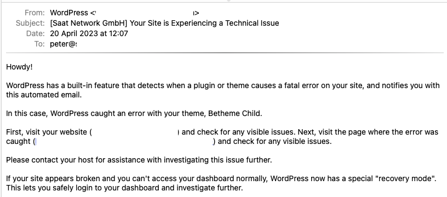Click the Date: header label
Image resolution: width=447 pixels, height=197 pixels.
36,33
